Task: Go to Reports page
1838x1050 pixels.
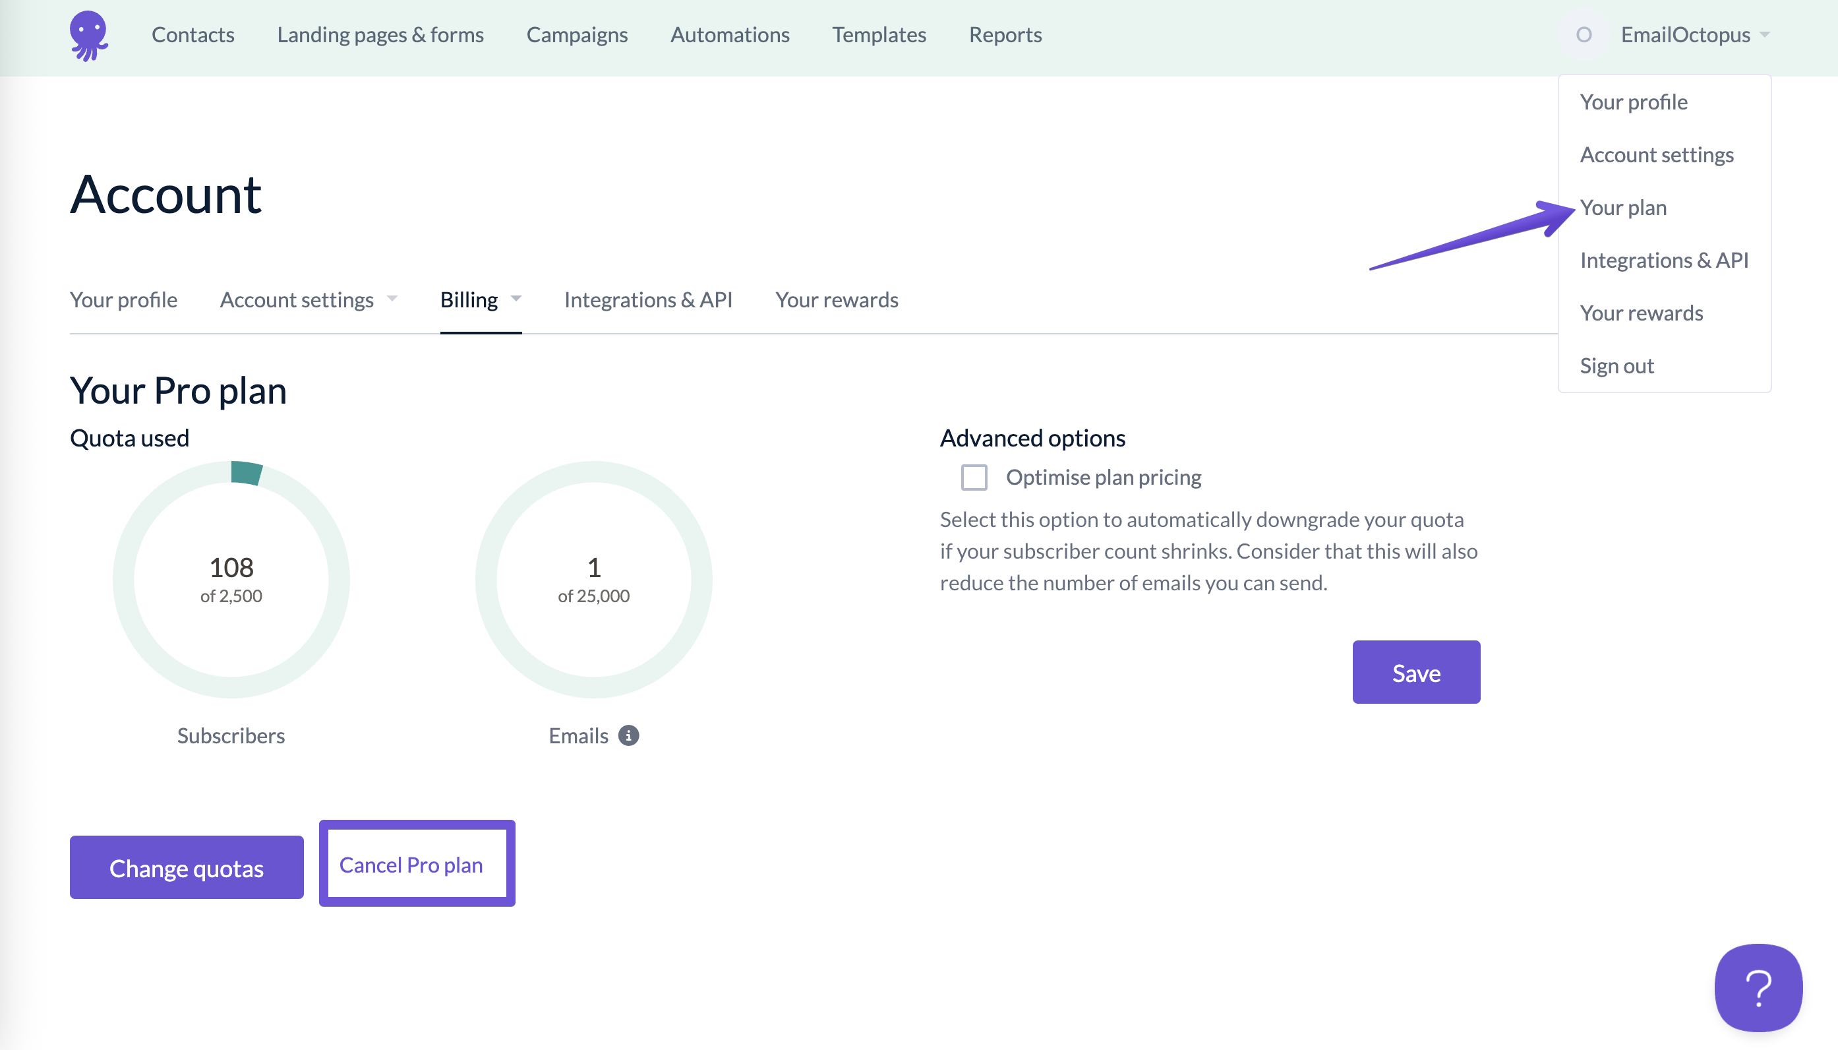Action: click(x=1005, y=34)
